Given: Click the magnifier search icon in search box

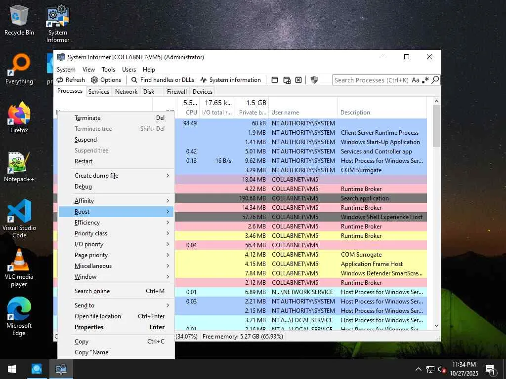Looking at the screenshot, I should [x=435, y=80].
